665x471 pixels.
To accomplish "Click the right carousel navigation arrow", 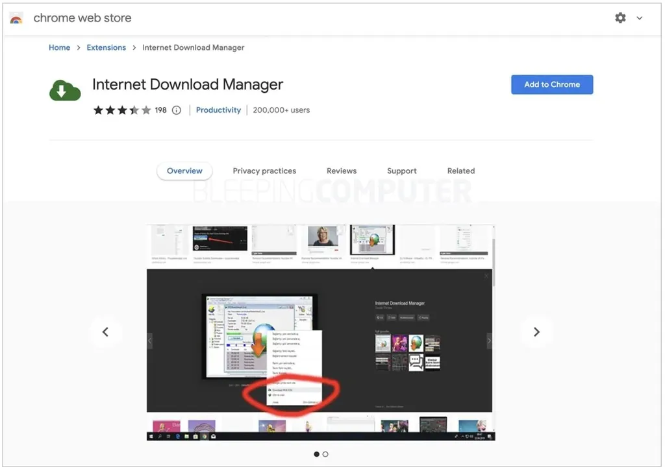I will click(x=536, y=332).
